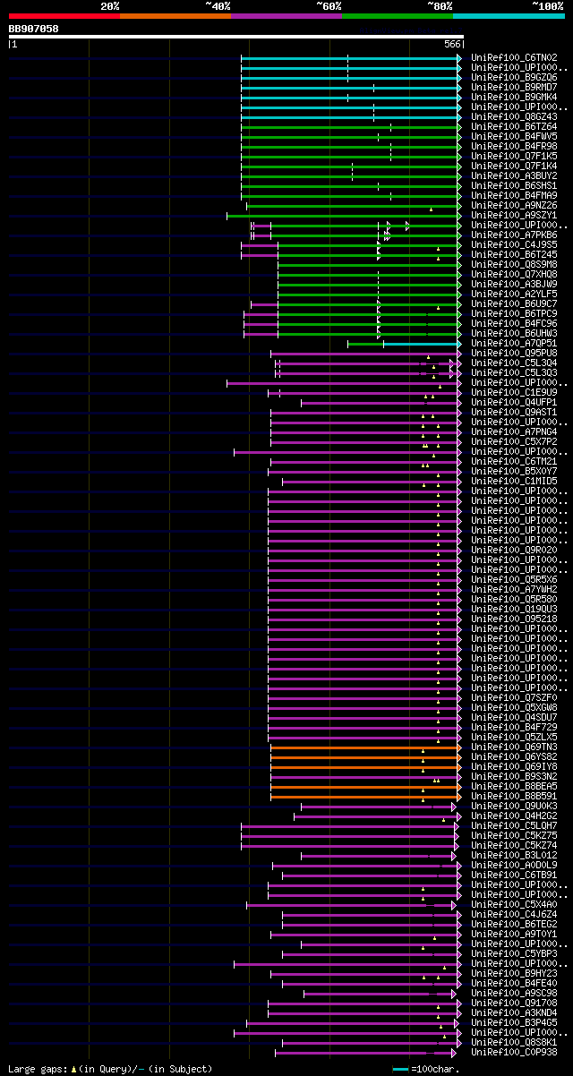This screenshot has height=1076, width=573.
Task: Open hit UniRef100_B9GMK4
Action: [x=516, y=98]
